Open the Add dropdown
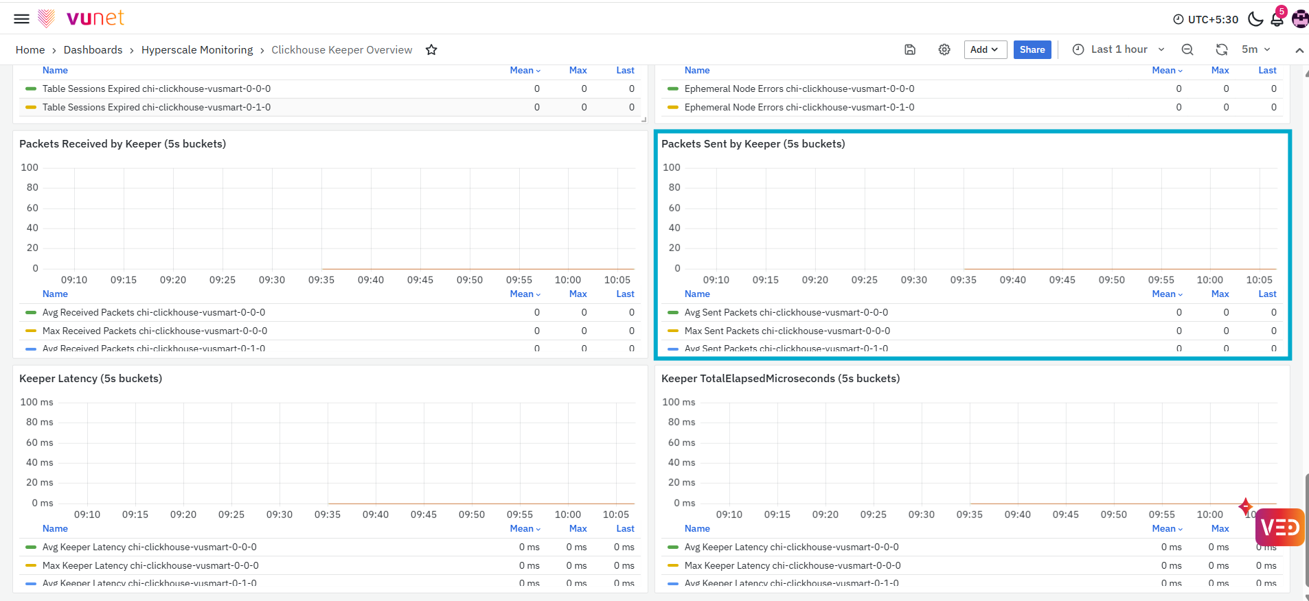 pos(985,49)
